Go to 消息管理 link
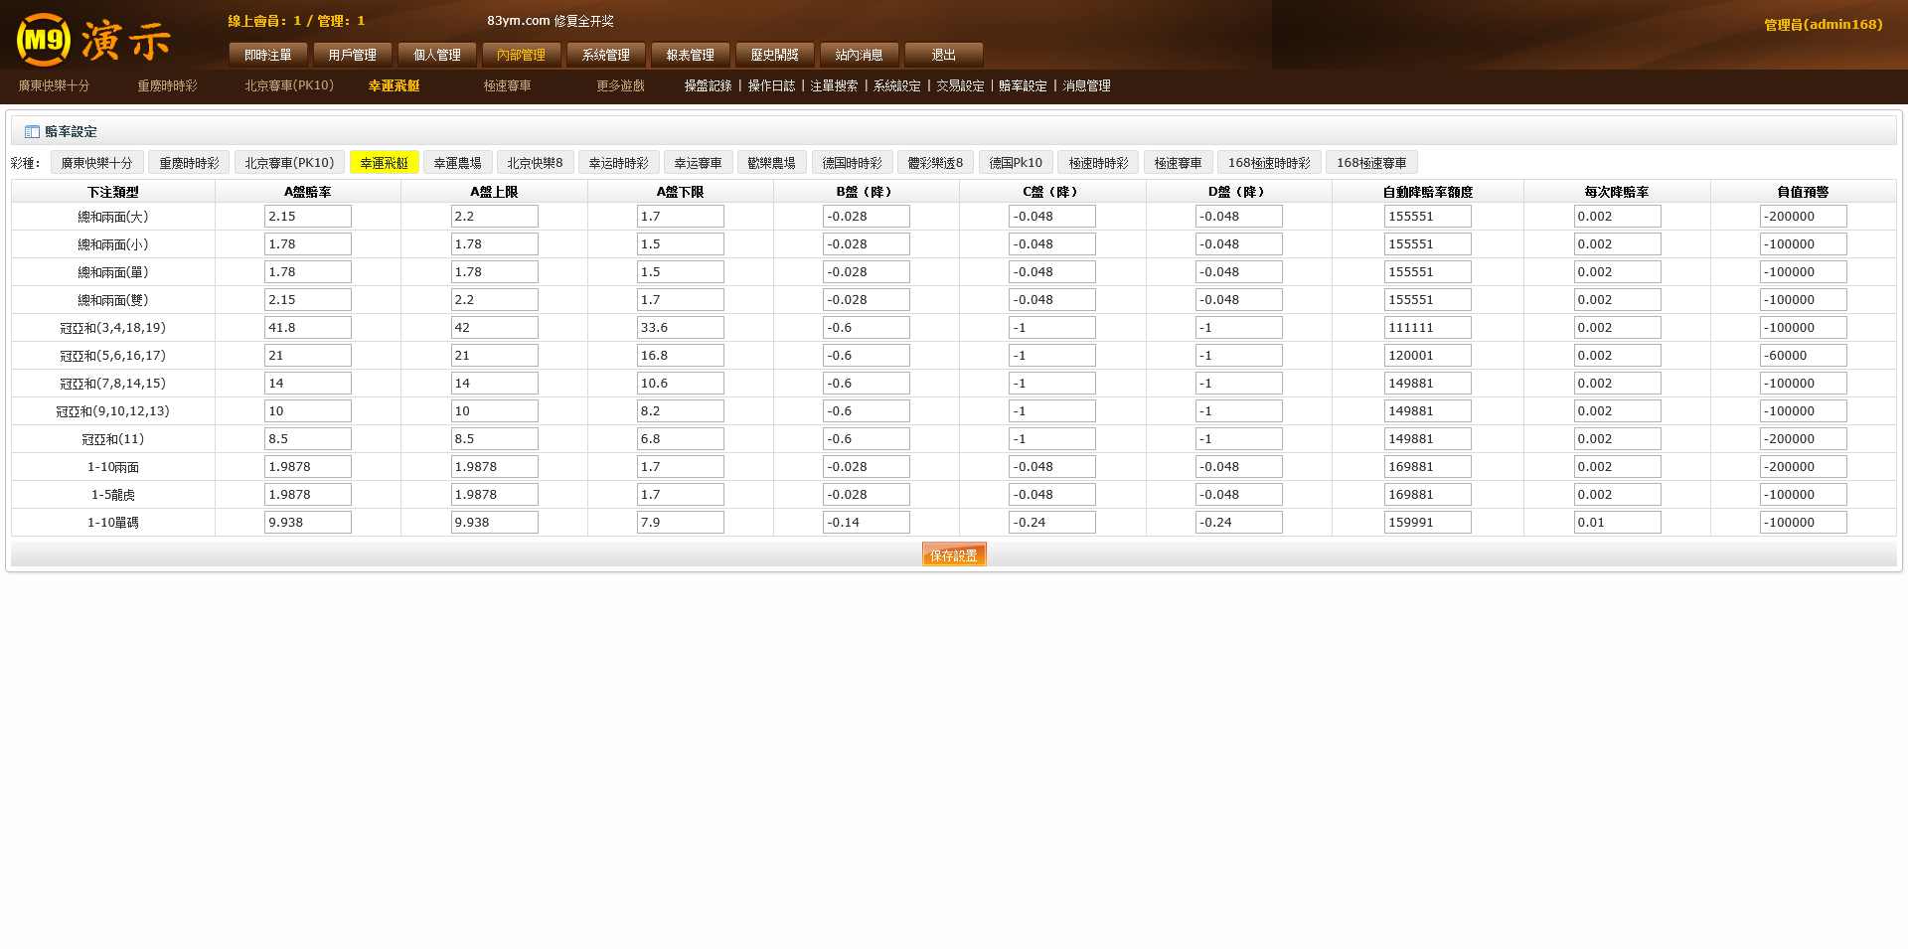The width and height of the screenshot is (1908, 949). point(1086,86)
